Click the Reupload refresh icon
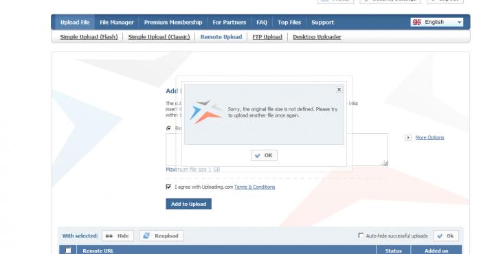Image resolution: width=481 pixels, height=254 pixels. click(x=146, y=235)
